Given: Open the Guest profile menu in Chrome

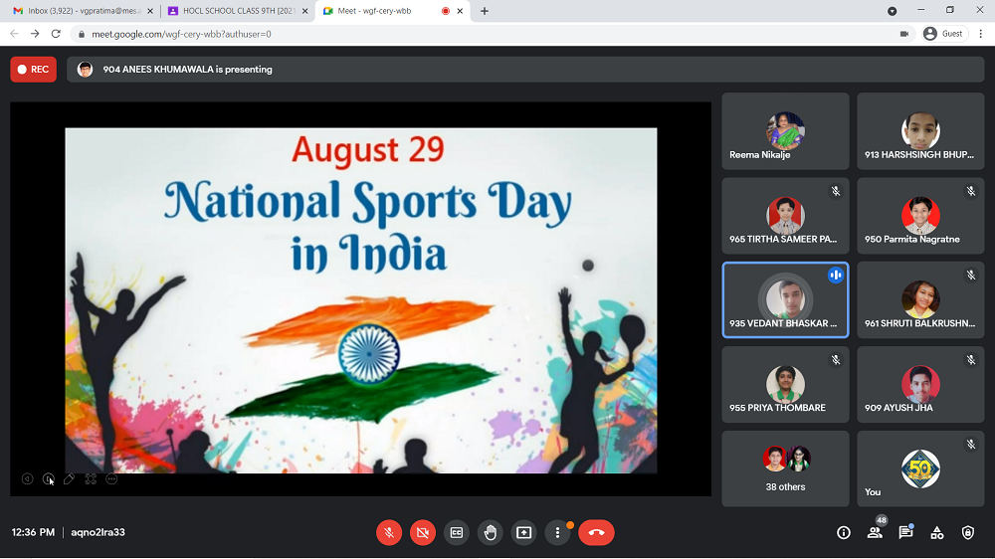Looking at the screenshot, I should coord(943,34).
